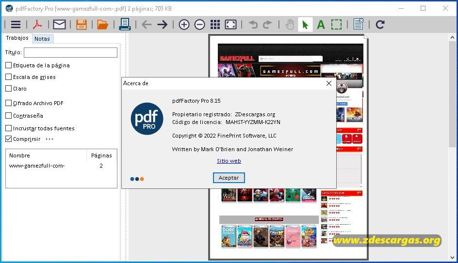This screenshot has width=458, height=263.
Task: Enable Incrustar todas fuentes checkbox
Action: (8, 128)
